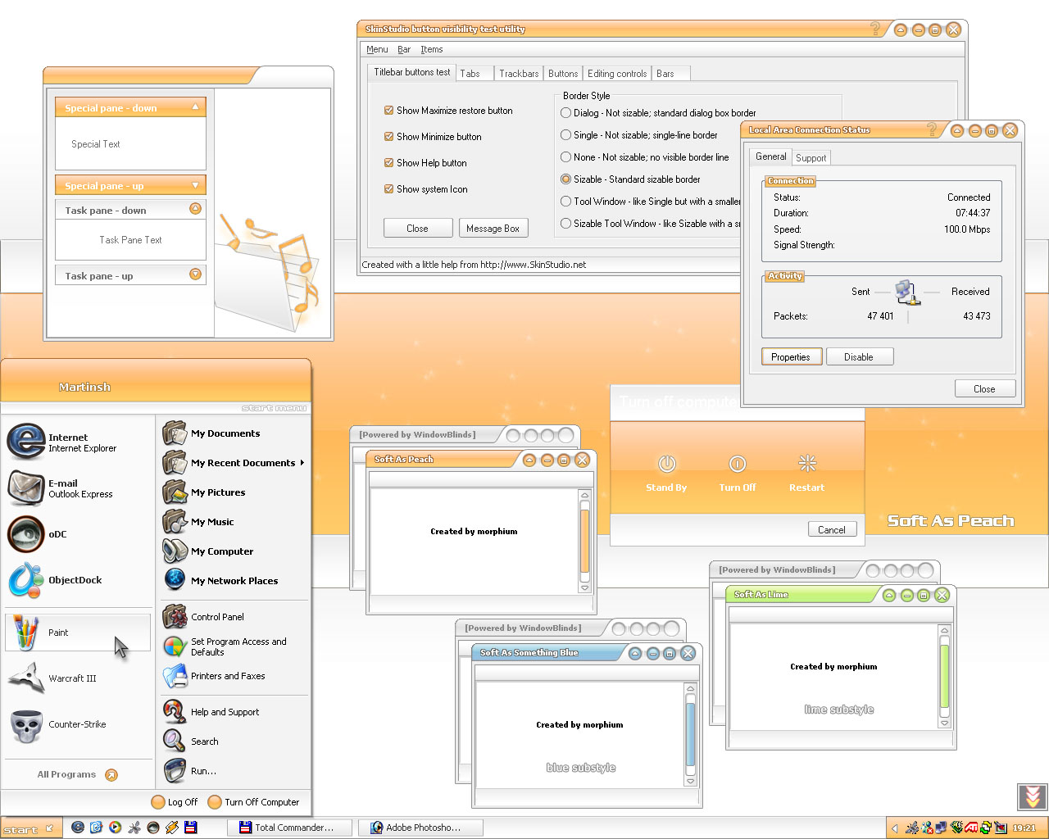Image resolution: width=1049 pixels, height=839 pixels.
Task: Open the Bar menu in SkinStudio
Action: (x=404, y=49)
